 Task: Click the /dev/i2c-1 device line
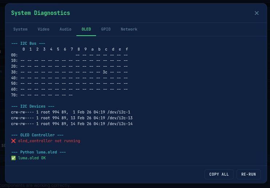pos(71,112)
